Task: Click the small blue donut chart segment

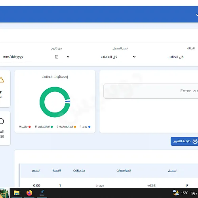Action: click(x=68, y=101)
